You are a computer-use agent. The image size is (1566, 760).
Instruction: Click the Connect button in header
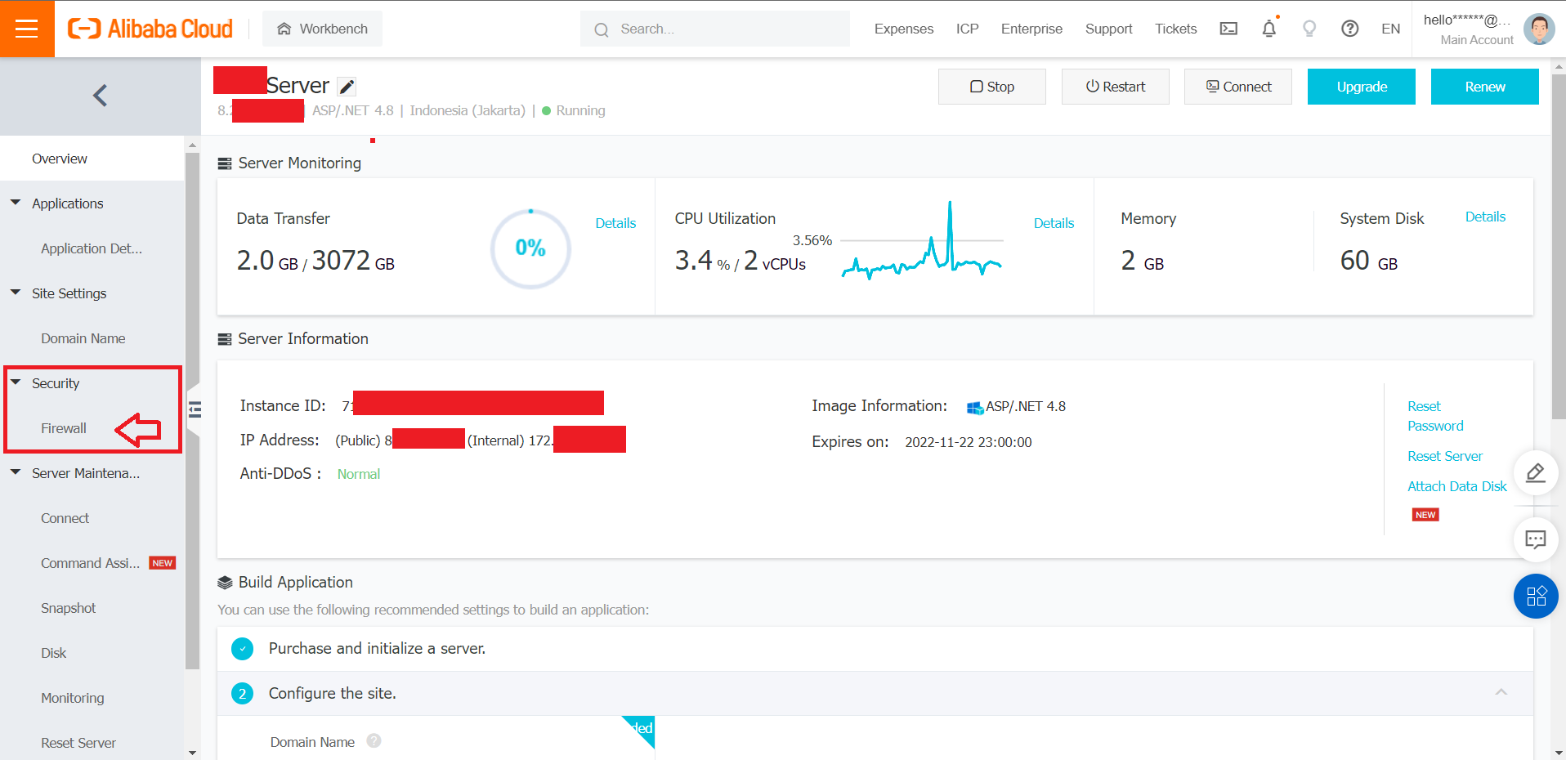point(1237,87)
